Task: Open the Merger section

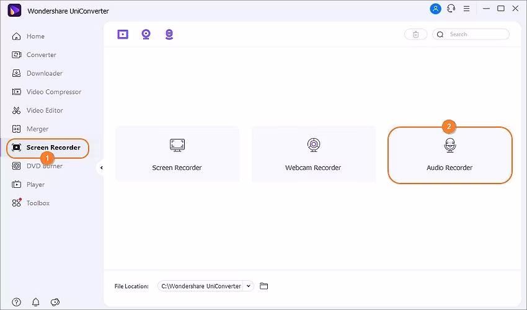Action: [30, 129]
